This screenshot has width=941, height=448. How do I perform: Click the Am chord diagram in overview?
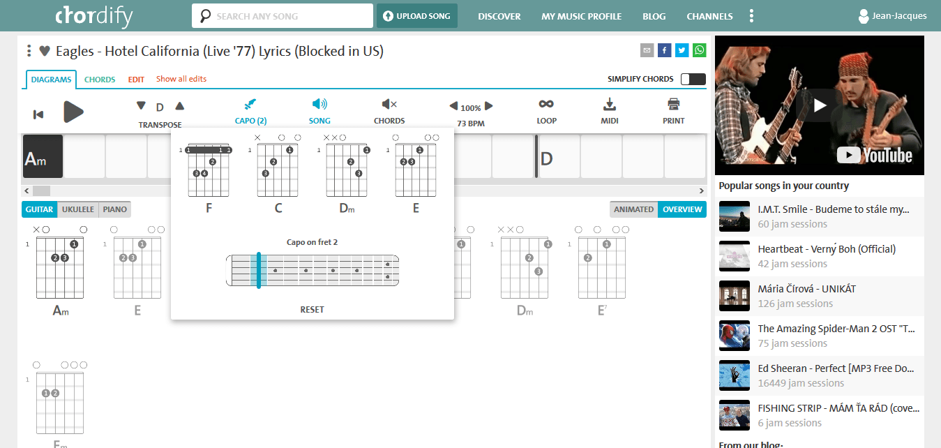60,271
